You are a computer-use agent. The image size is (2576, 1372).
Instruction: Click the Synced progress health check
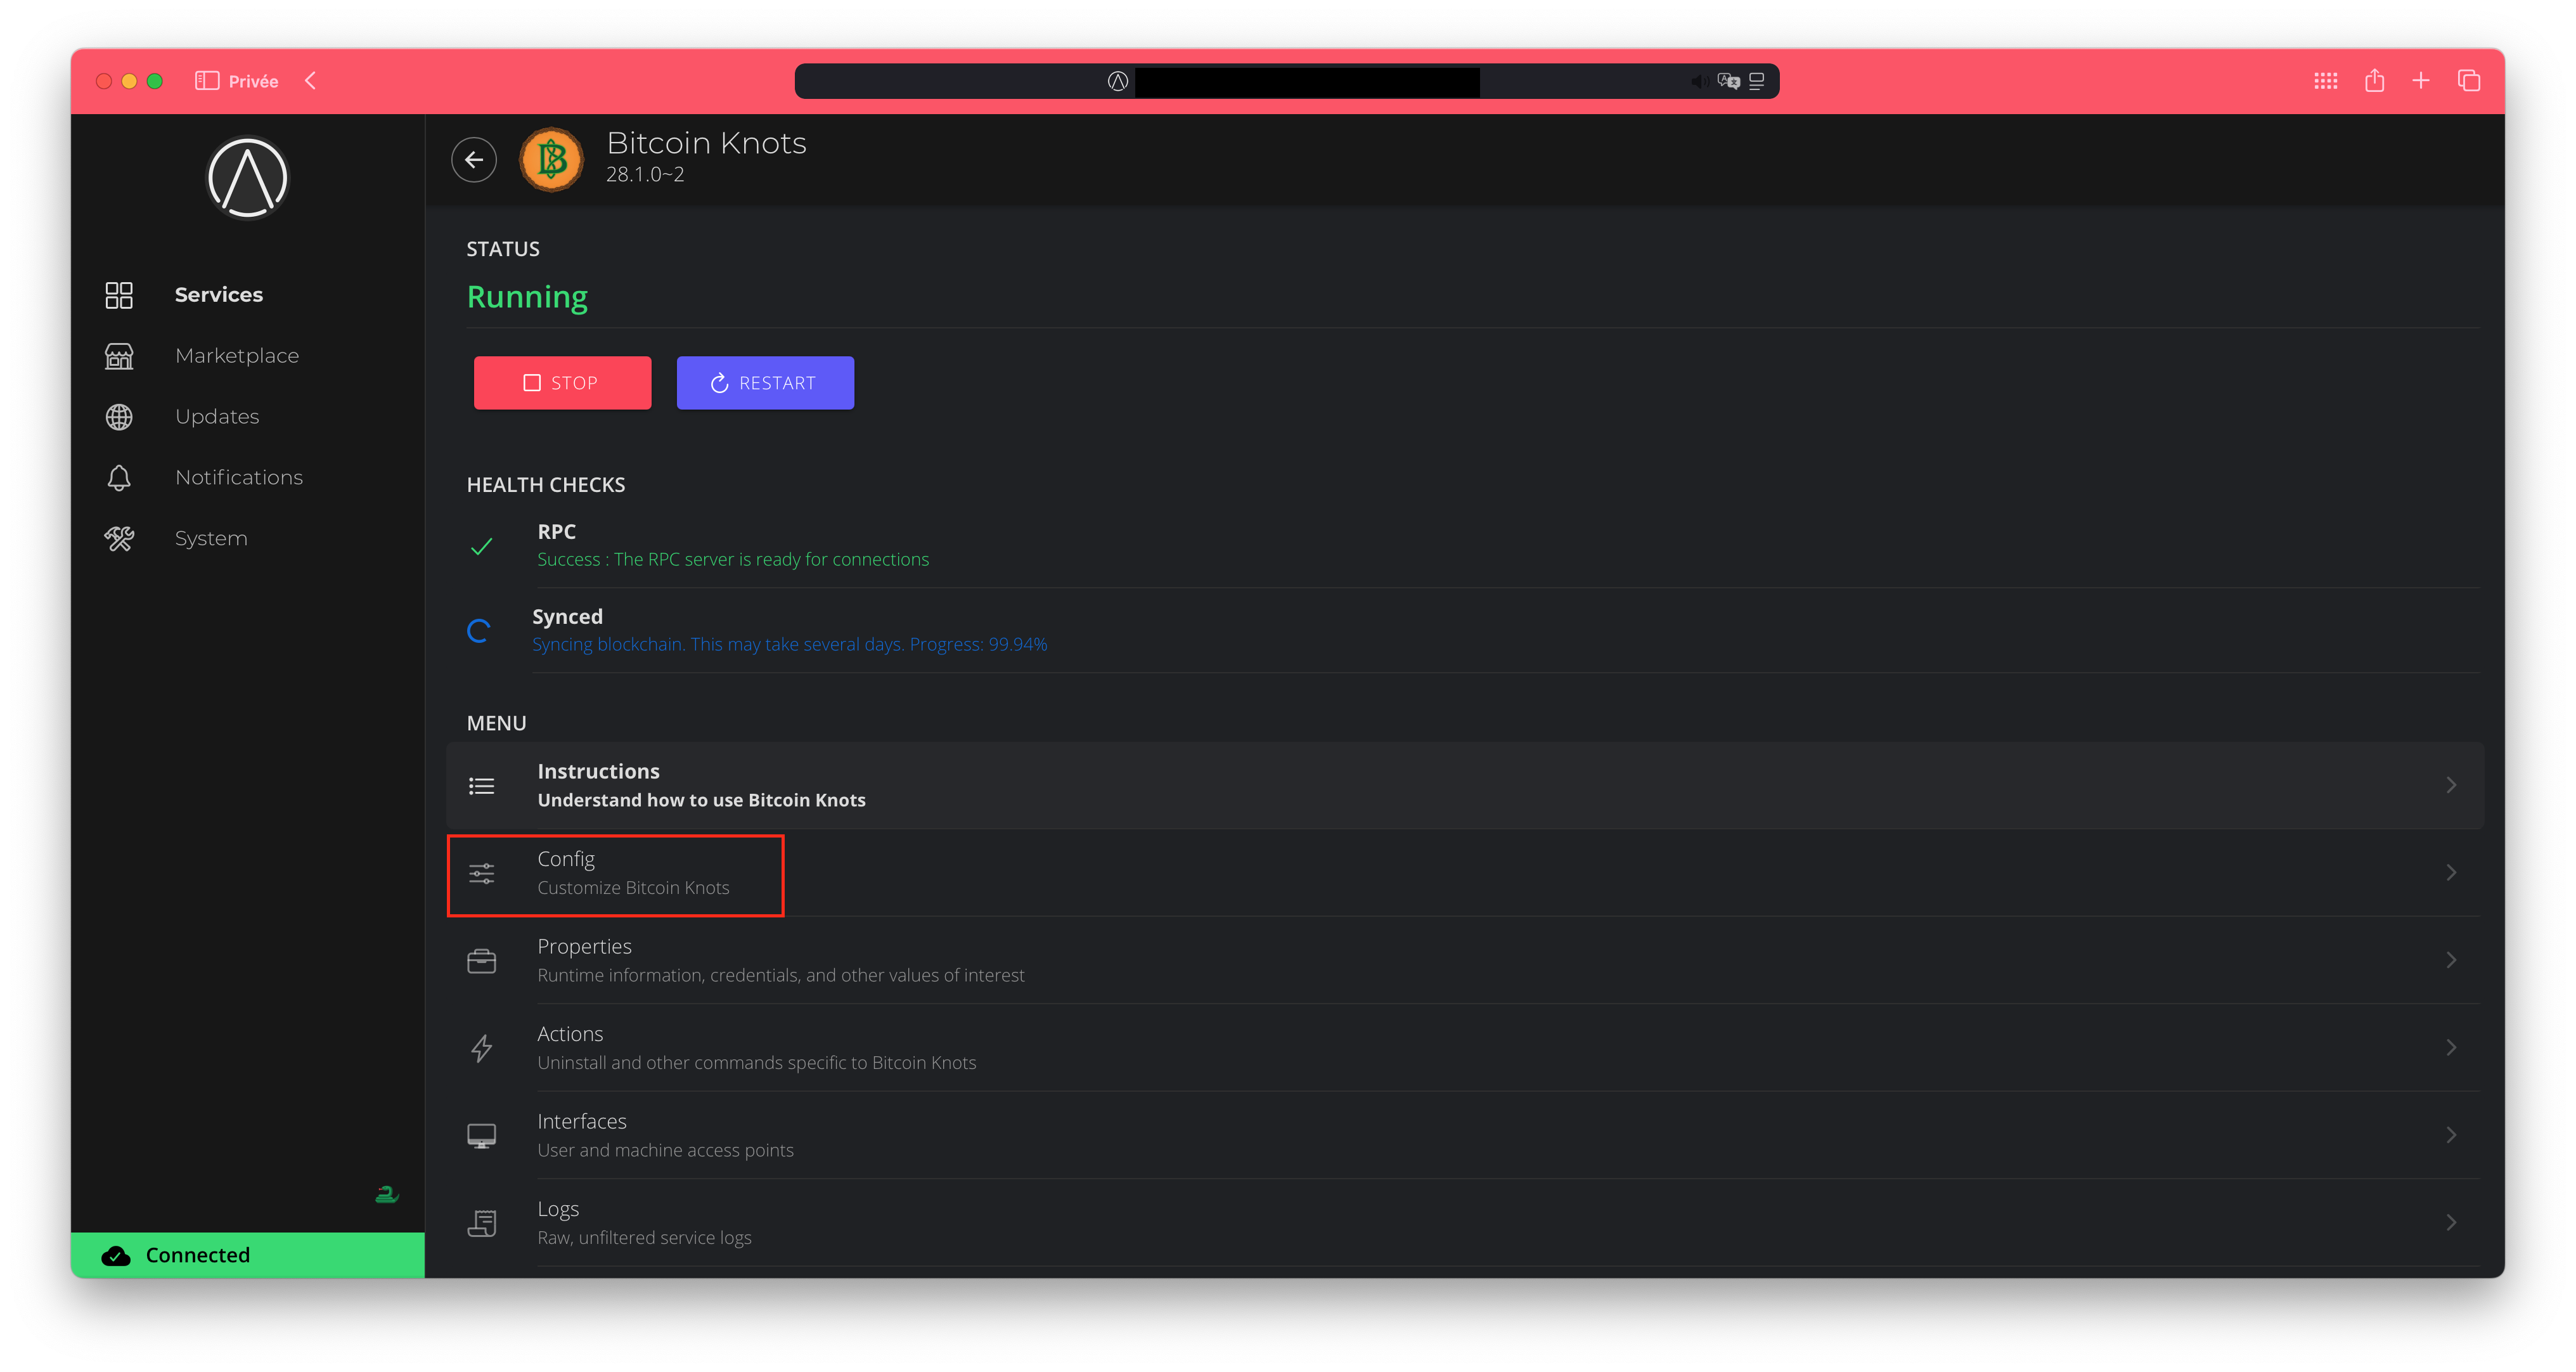pyautogui.click(x=788, y=631)
